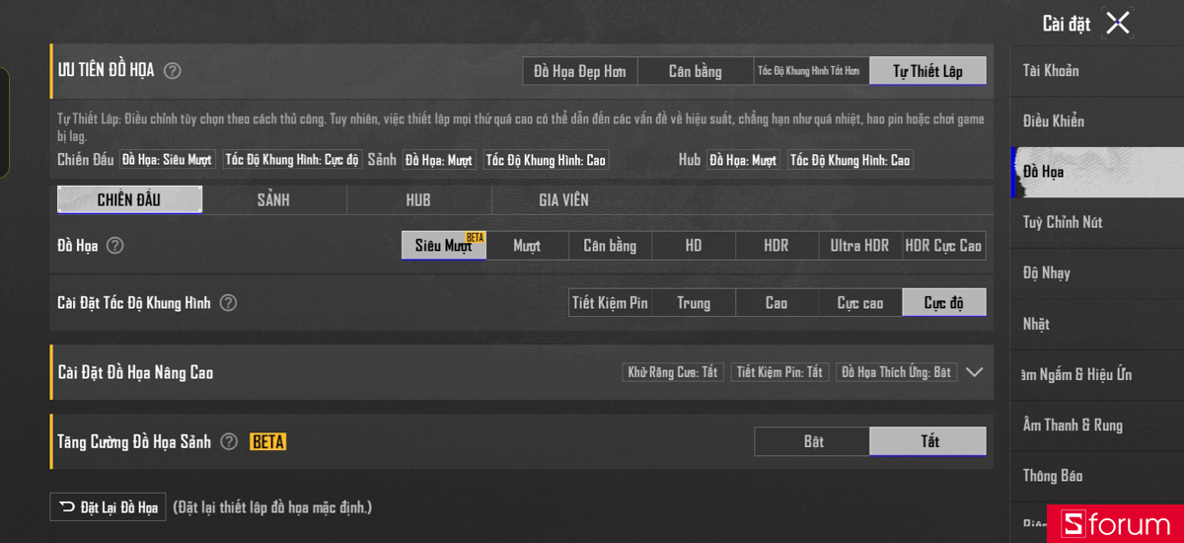Switch to GIA VIÊN tab
The image size is (1184, 543).
pyautogui.click(x=563, y=200)
